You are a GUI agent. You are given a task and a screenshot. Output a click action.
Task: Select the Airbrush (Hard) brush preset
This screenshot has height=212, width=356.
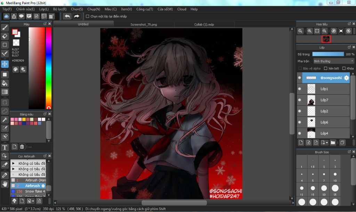(x=28, y=180)
